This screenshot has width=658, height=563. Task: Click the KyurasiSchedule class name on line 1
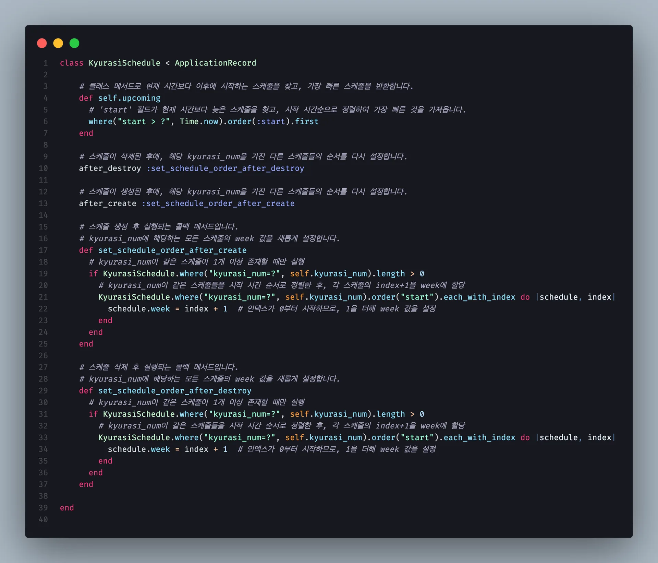coord(124,63)
